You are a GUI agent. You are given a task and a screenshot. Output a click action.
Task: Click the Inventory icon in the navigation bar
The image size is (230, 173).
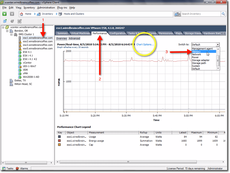pos(38,14)
